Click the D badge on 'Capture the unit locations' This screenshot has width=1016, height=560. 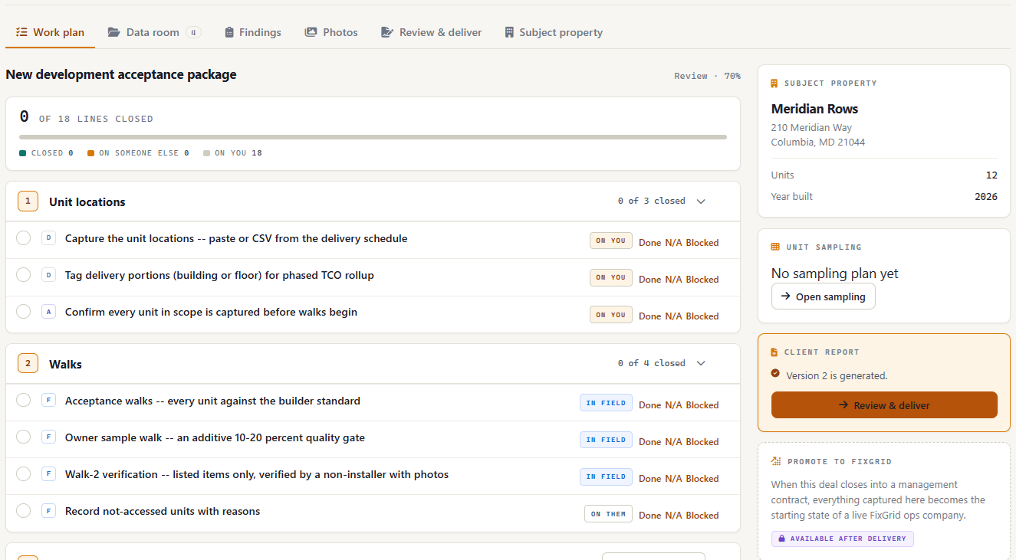(x=48, y=238)
